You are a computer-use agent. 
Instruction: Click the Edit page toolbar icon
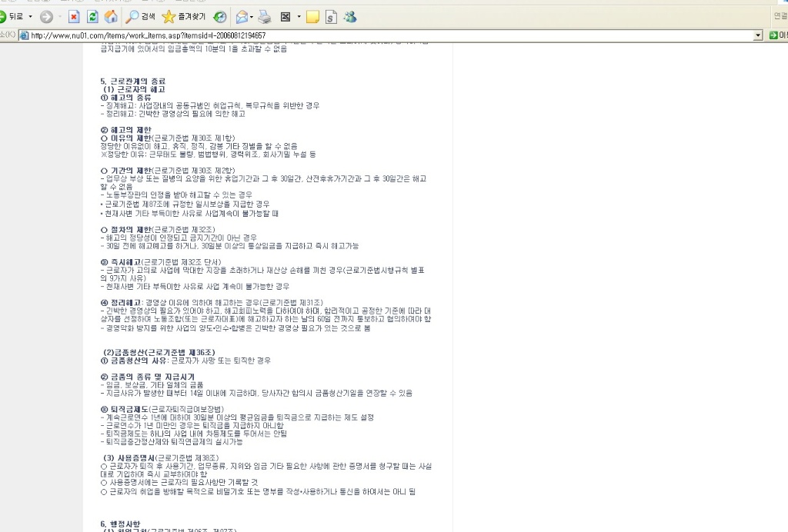pyautogui.click(x=285, y=17)
